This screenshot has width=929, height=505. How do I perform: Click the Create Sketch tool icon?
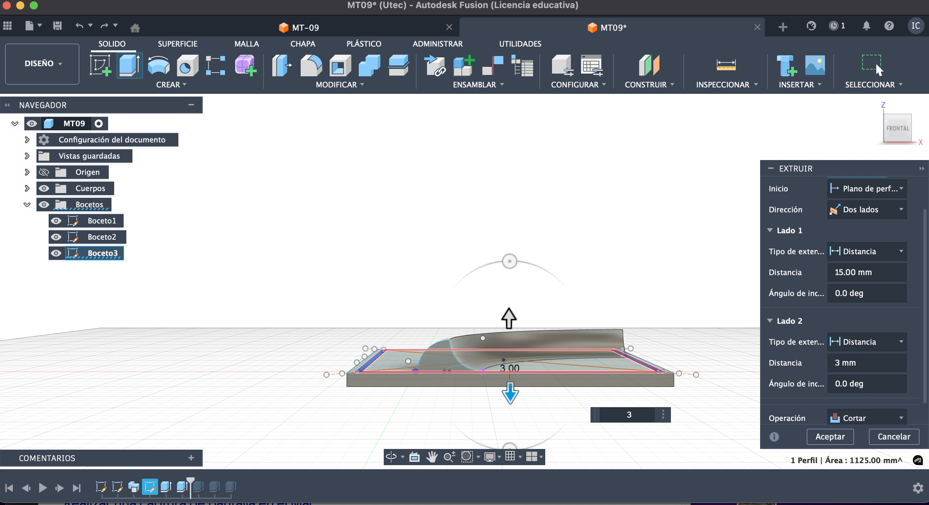coord(100,65)
